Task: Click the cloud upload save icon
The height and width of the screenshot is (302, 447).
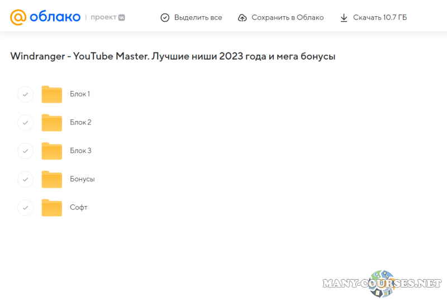Action: pos(242,18)
